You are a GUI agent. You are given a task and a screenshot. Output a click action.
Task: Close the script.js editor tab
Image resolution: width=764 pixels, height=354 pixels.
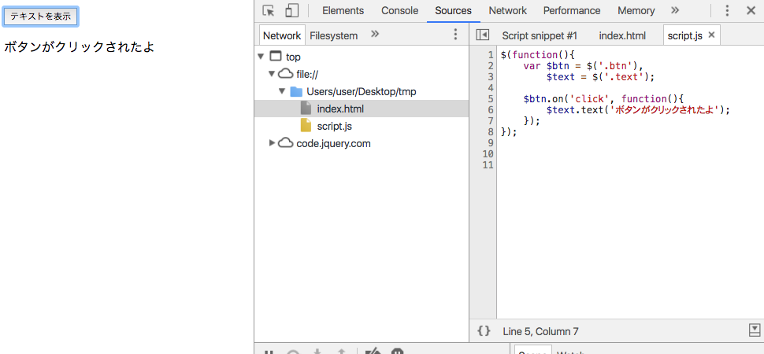pos(711,35)
